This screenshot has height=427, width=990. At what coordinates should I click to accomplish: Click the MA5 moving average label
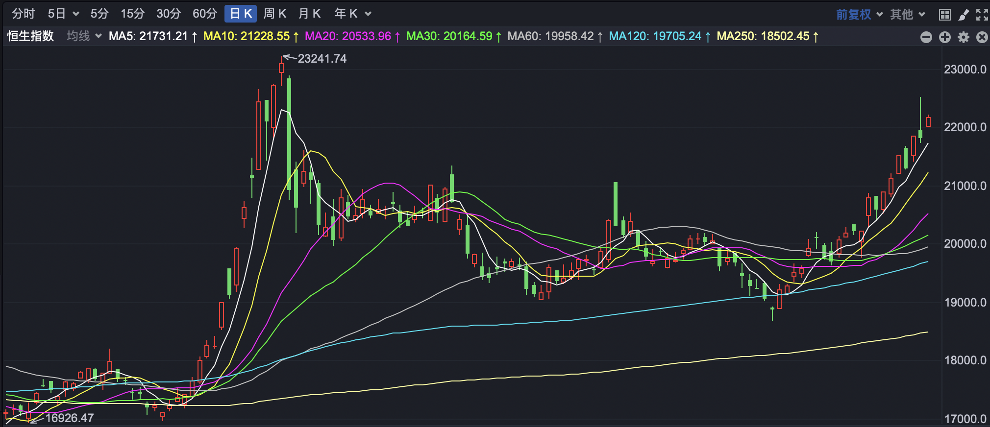pos(152,36)
